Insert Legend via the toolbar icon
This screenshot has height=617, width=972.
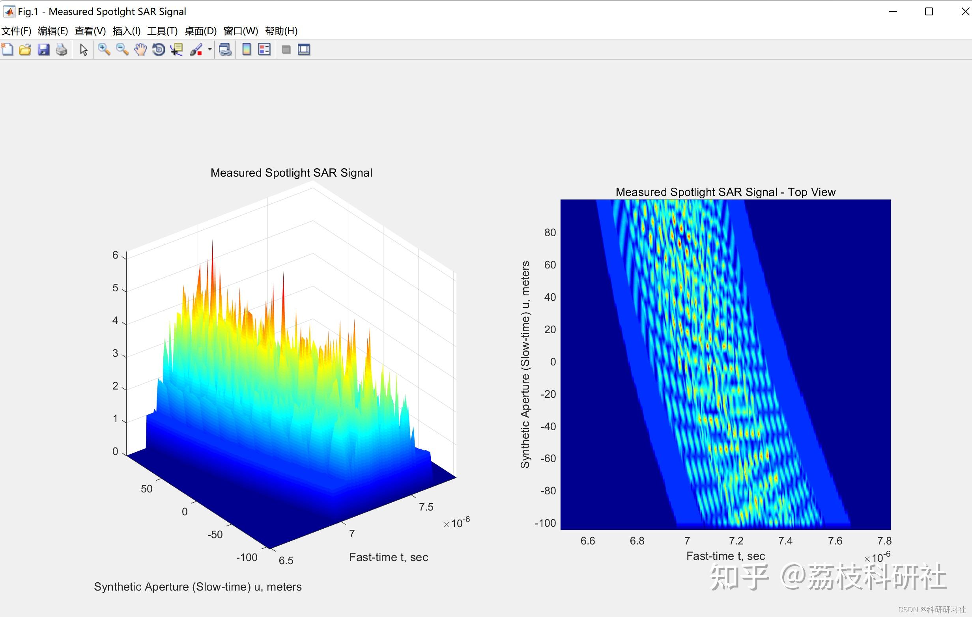point(264,50)
